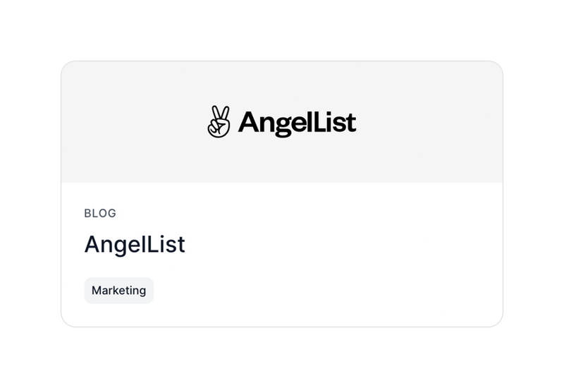
Task: Click the label above the AngelList title
Action: tap(100, 213)
